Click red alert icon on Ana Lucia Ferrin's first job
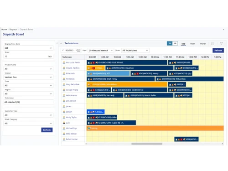This screenshot has height=171, width=228. (x=93, y=62)
